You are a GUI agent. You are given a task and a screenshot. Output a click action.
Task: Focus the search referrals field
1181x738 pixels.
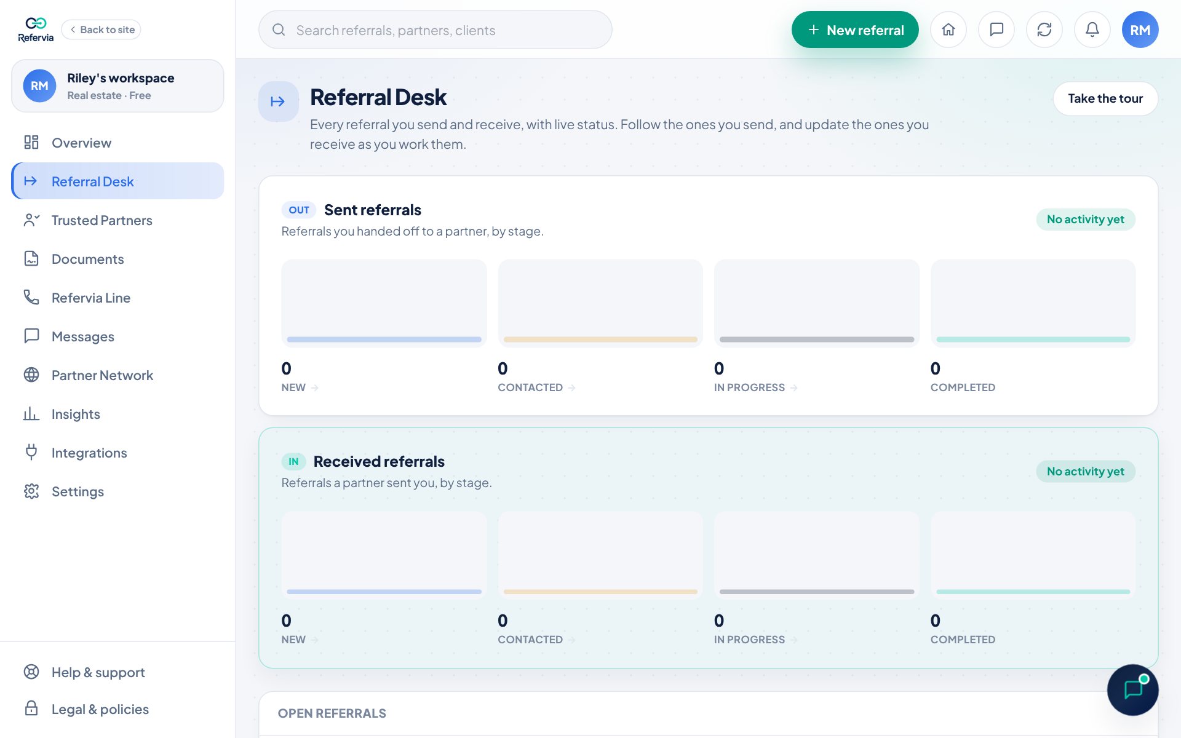pyautogui.click(x=435, y=30)
